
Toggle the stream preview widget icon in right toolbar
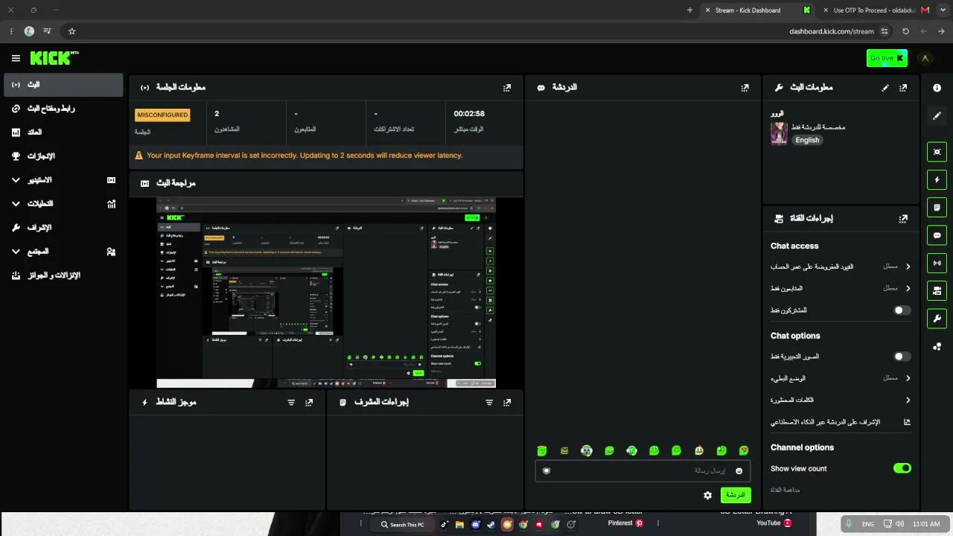click(937, 152)
